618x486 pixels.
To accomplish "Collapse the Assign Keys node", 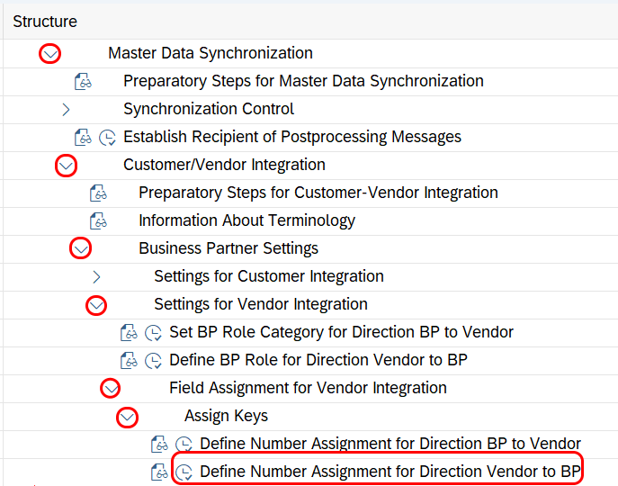I will [x=127, y=417].
